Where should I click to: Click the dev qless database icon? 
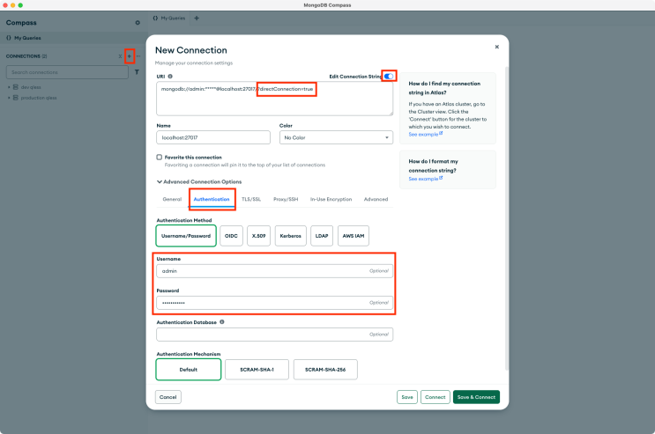[16, 87]
